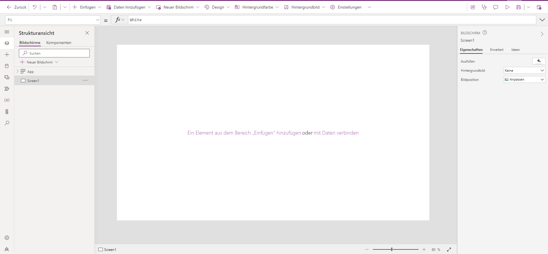
Task: Open the undo options dropdown arrow
Action: point(45,7)
